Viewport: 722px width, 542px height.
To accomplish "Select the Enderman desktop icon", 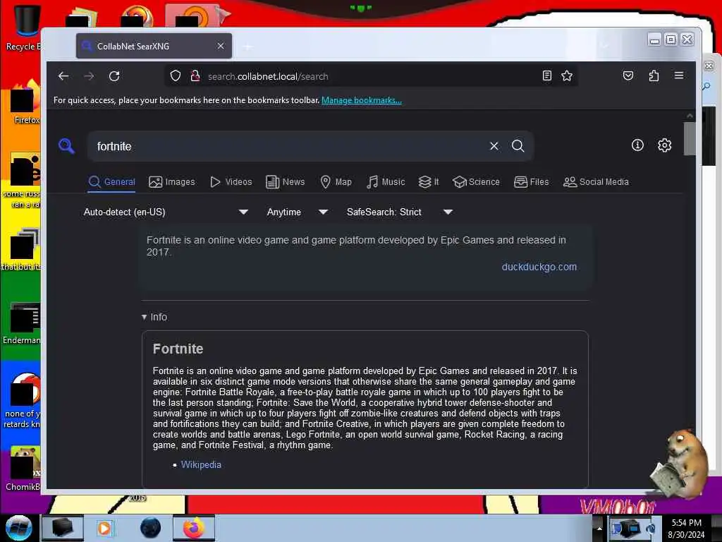I will pyautogui.click(x=22, y=323).
